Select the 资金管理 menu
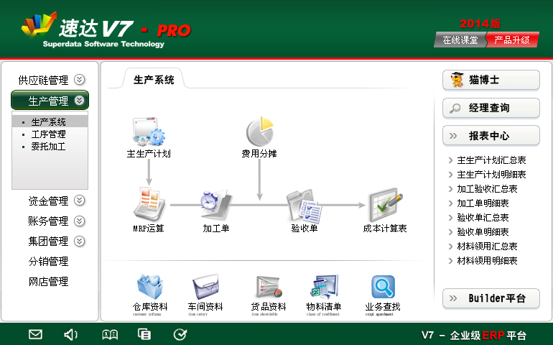 [48, 201]
